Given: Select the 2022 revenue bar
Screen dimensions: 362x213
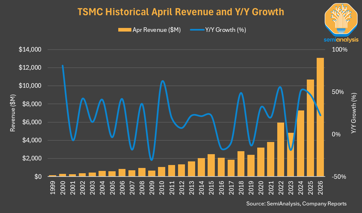Looking at the screenshot, I should [281, 150].
